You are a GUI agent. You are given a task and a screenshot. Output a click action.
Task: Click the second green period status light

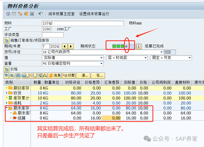[x=118, y=46]
